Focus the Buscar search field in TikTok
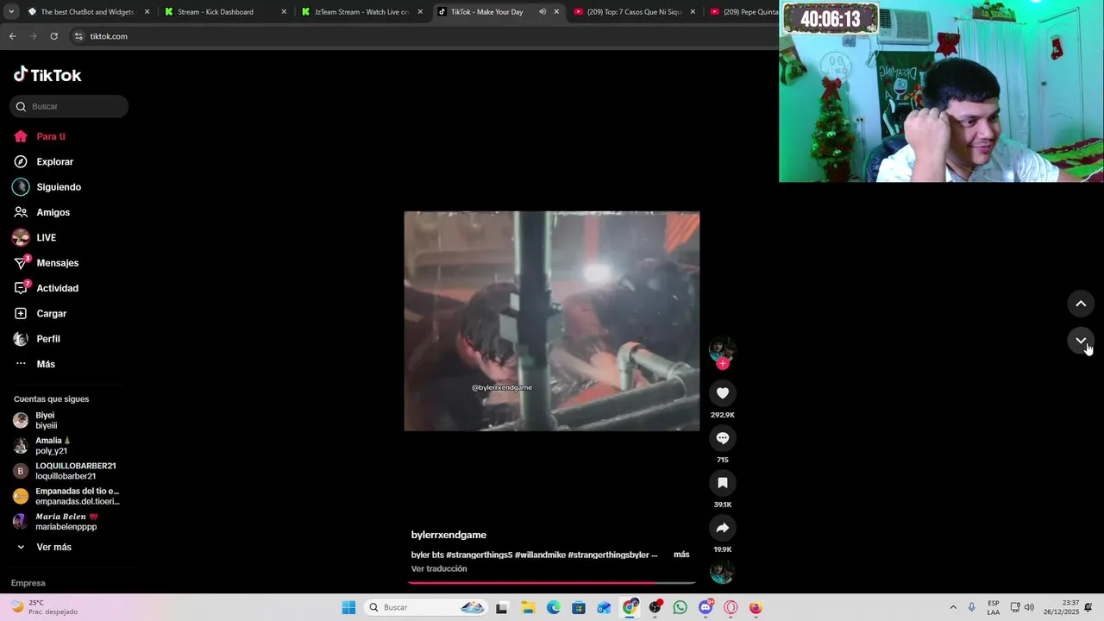1104x621 pixels. tap(69, 106)
